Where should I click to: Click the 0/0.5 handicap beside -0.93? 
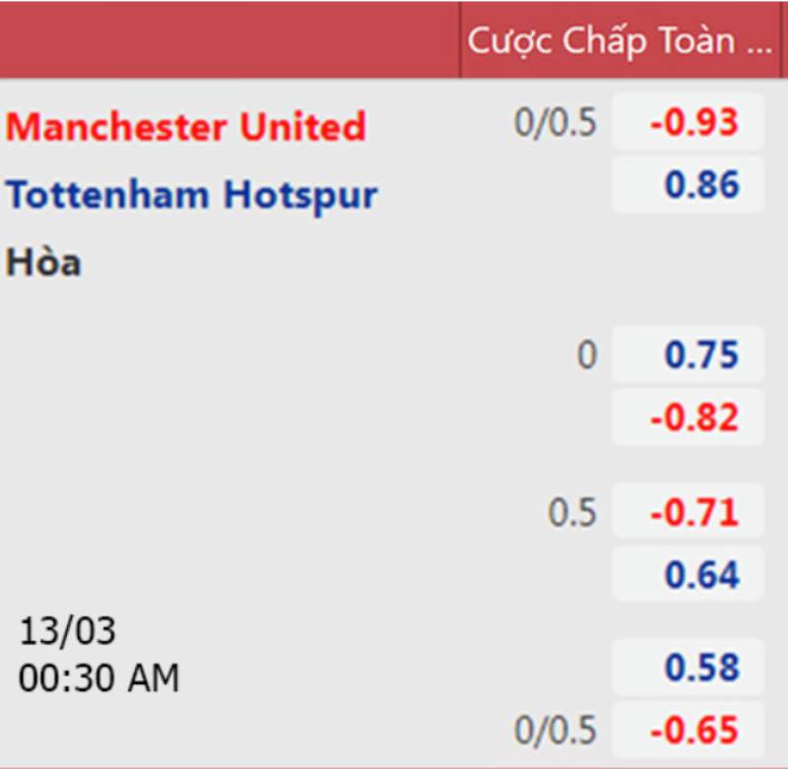click(x=556, y=123)
